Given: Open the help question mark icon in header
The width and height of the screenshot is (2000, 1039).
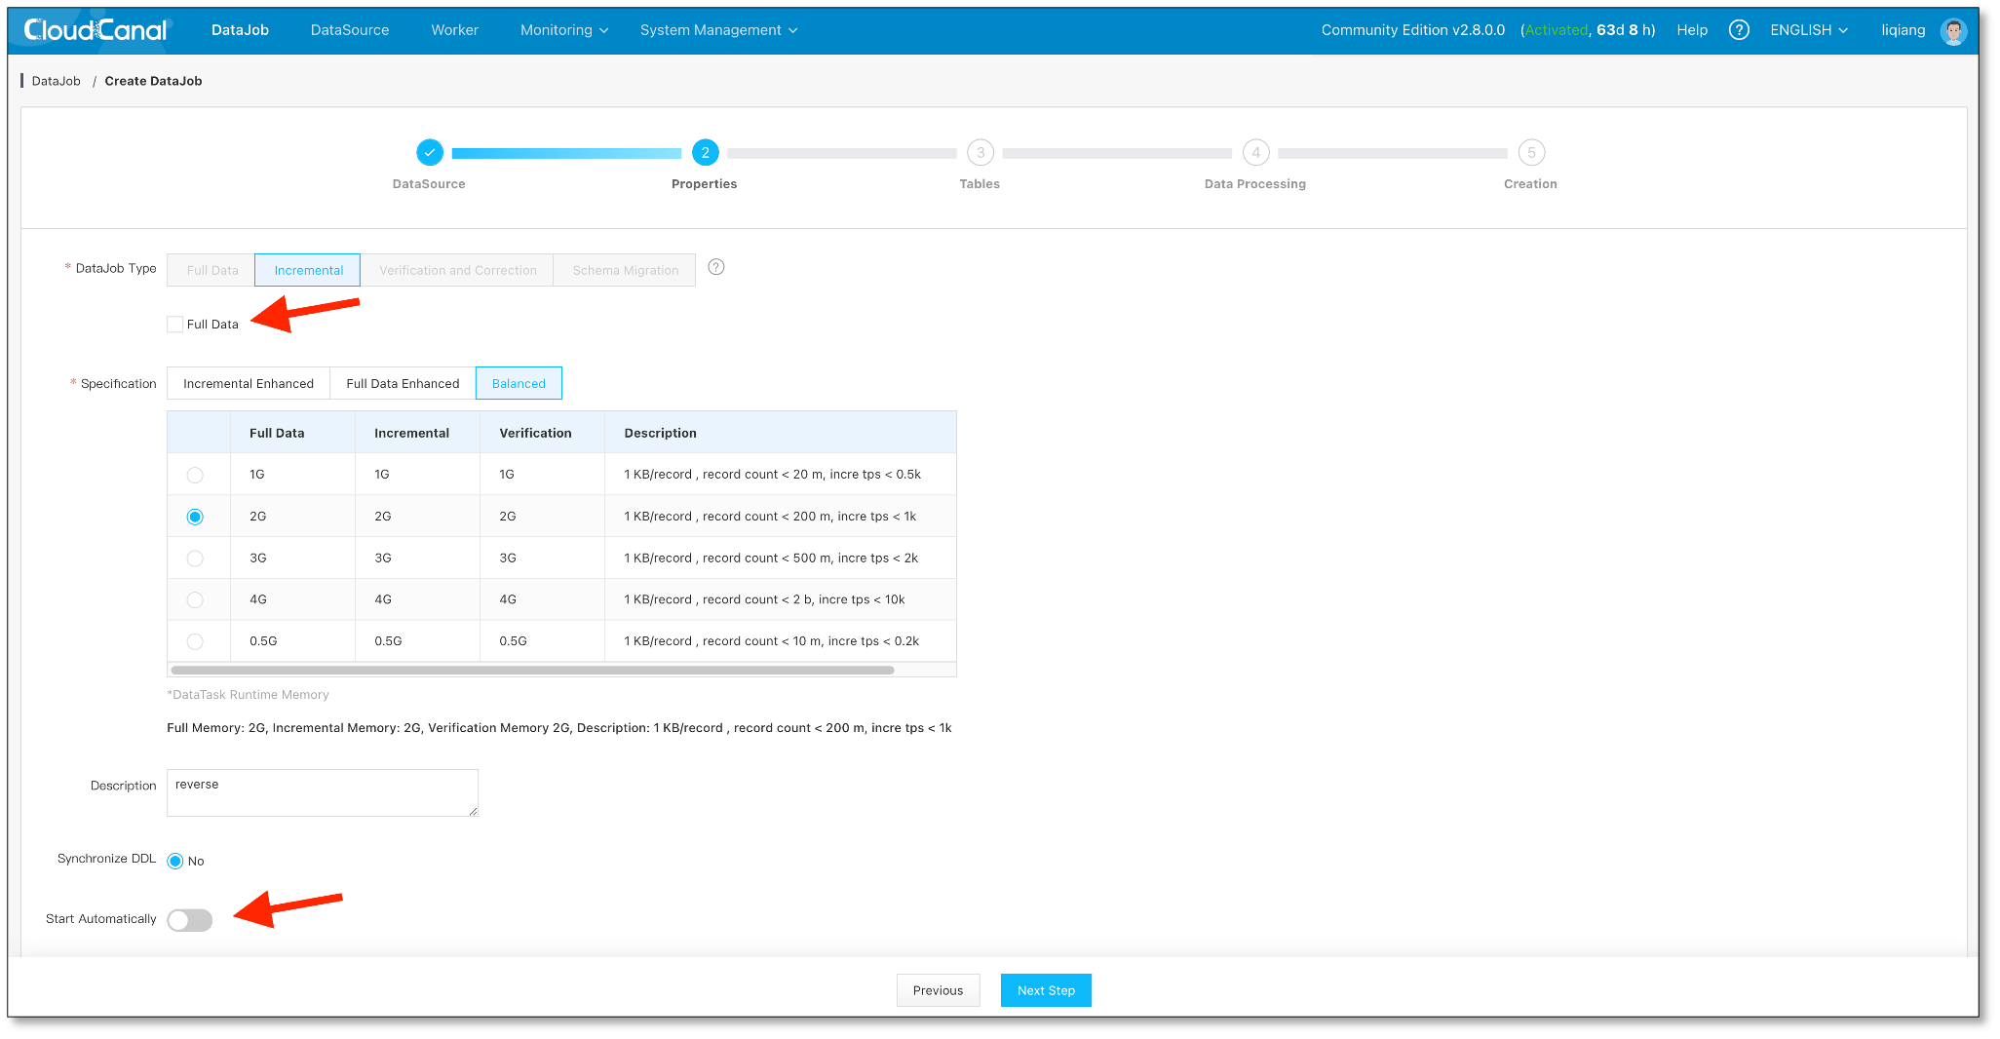Looking at the screenshot, I should 1738,30.
